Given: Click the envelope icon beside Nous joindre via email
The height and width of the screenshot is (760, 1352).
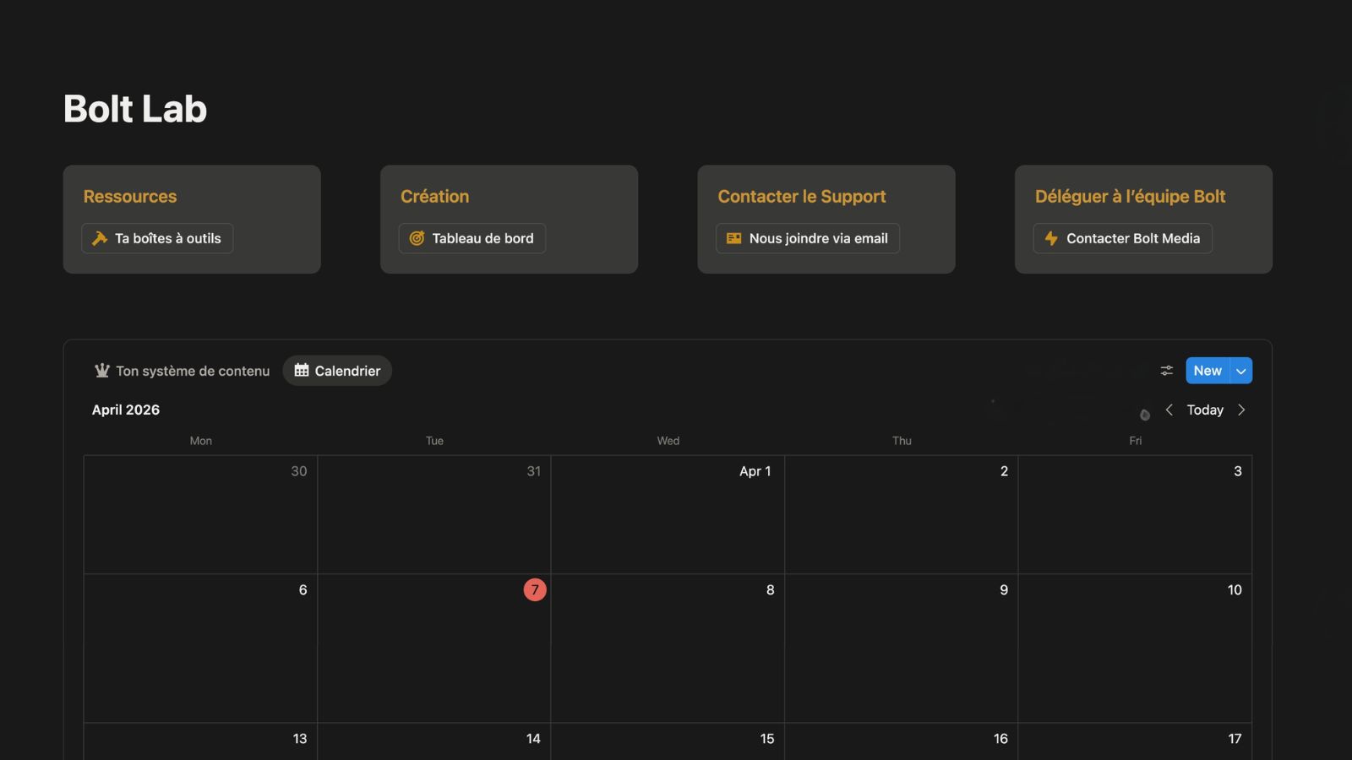Looking at the screenshot, I should [x=733, y=238].
